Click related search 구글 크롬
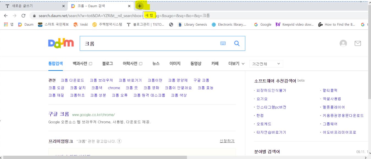Screen dimensions: 371x159 201,80
